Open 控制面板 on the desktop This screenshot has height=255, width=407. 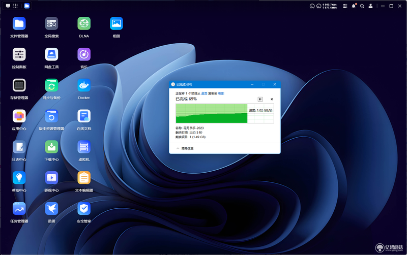19,54
